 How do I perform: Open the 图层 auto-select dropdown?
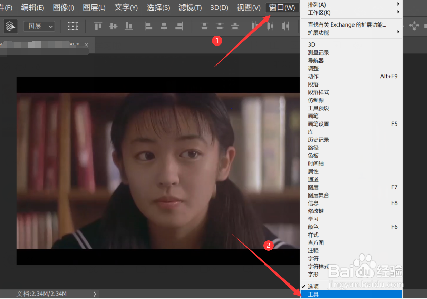[x=39, y=26]
